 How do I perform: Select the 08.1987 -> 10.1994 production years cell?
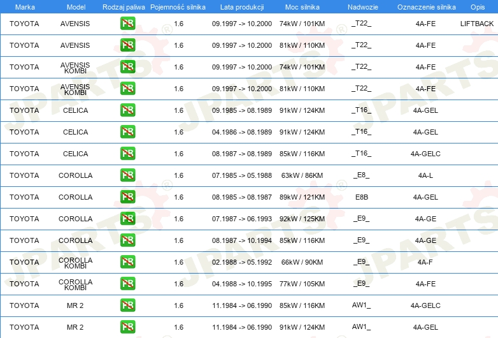coord(242,240)
